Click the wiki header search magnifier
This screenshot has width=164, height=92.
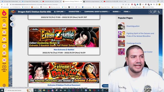[151, 12]
